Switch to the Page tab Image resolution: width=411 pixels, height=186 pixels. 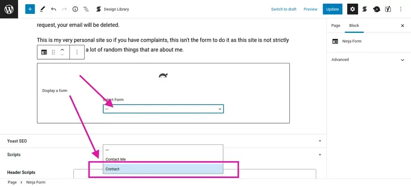click(336, 25)
